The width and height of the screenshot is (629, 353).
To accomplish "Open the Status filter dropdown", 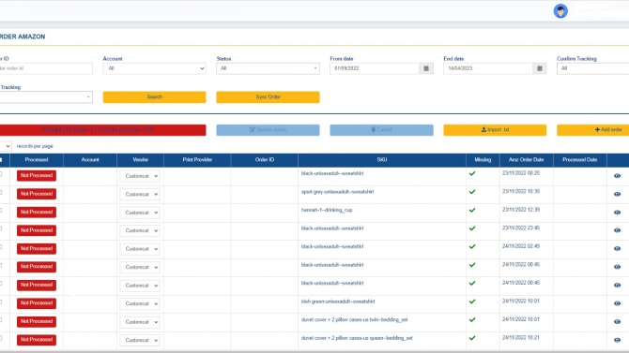I will tap(268, 68).
